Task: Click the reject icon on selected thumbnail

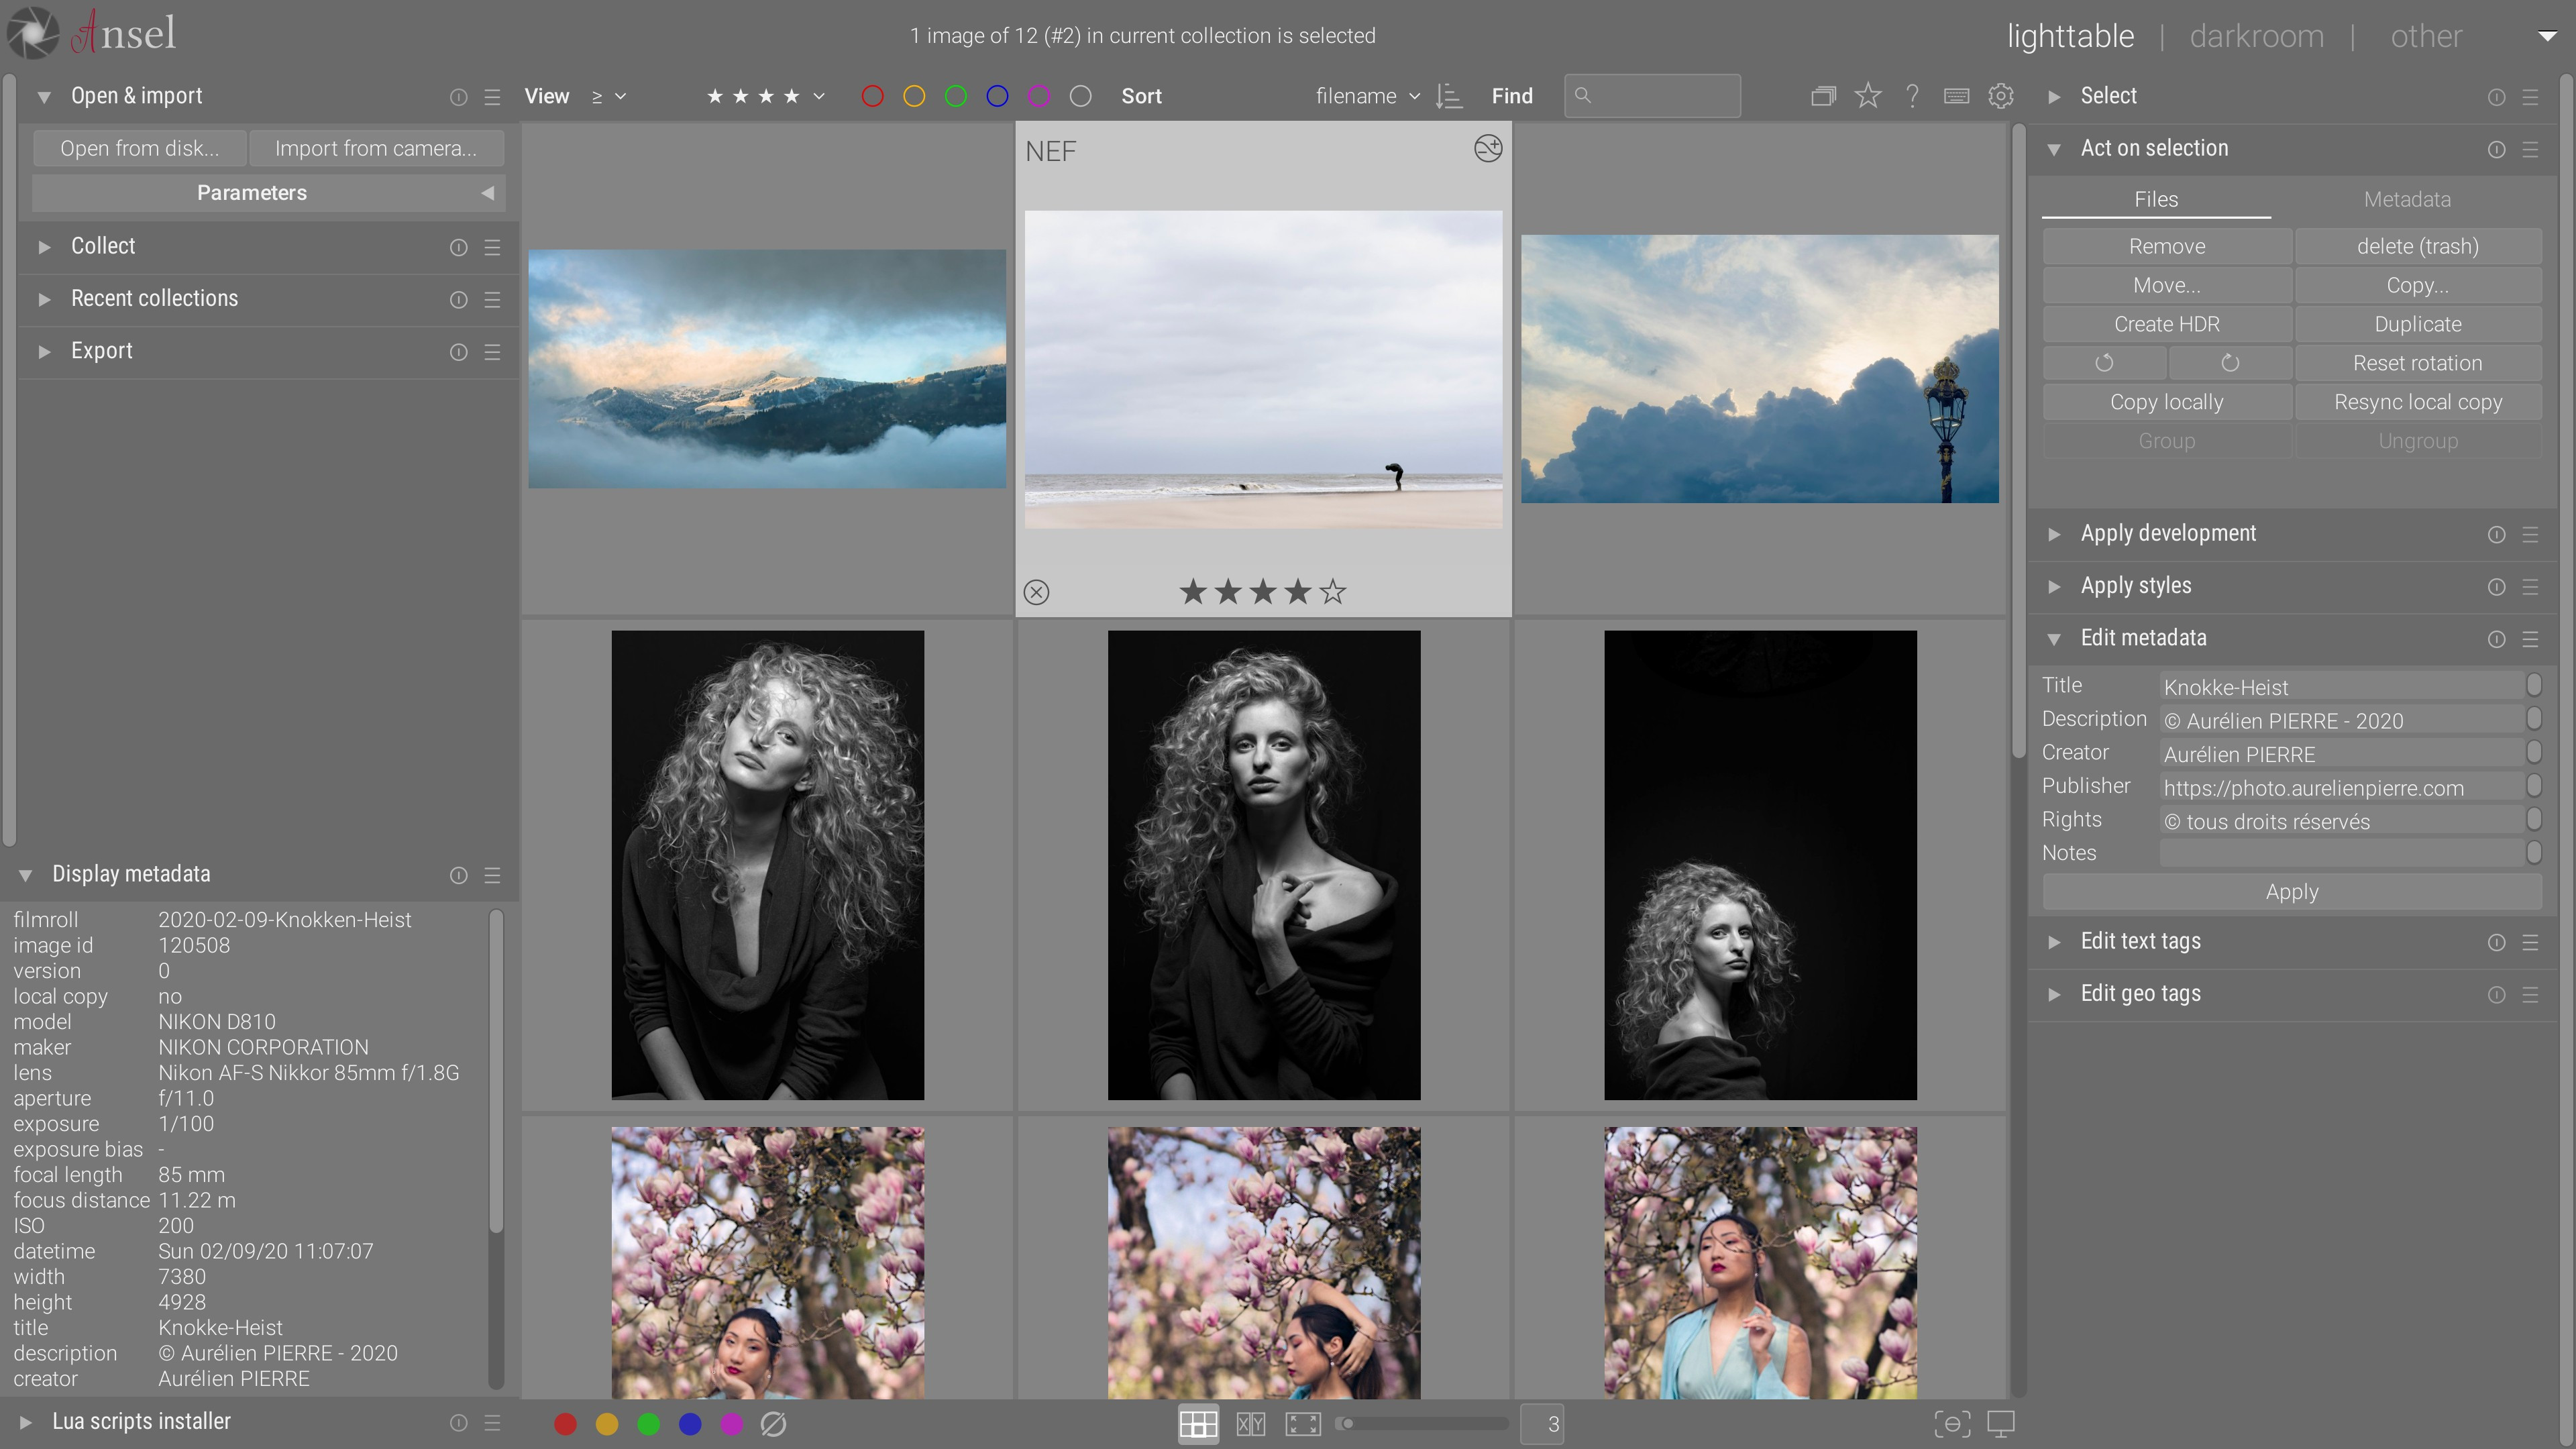Action: tap(1037, 592)
